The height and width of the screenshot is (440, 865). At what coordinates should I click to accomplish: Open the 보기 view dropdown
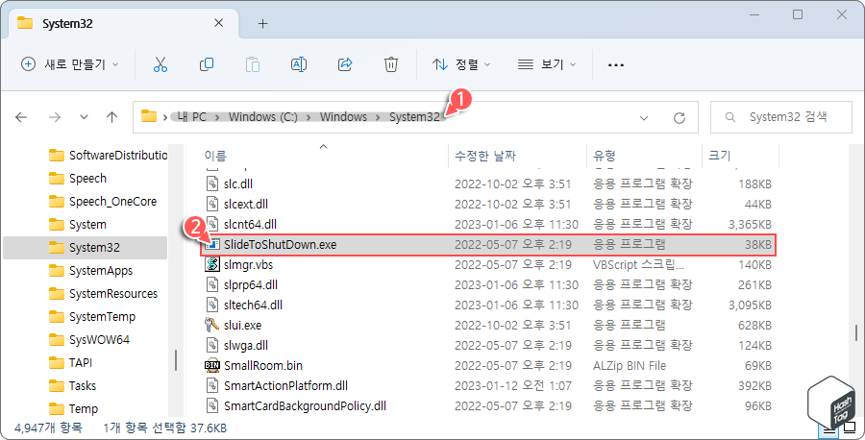coord(547,64)
